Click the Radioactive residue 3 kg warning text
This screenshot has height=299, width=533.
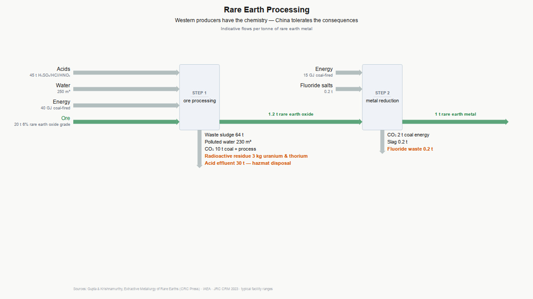point(256,156)
